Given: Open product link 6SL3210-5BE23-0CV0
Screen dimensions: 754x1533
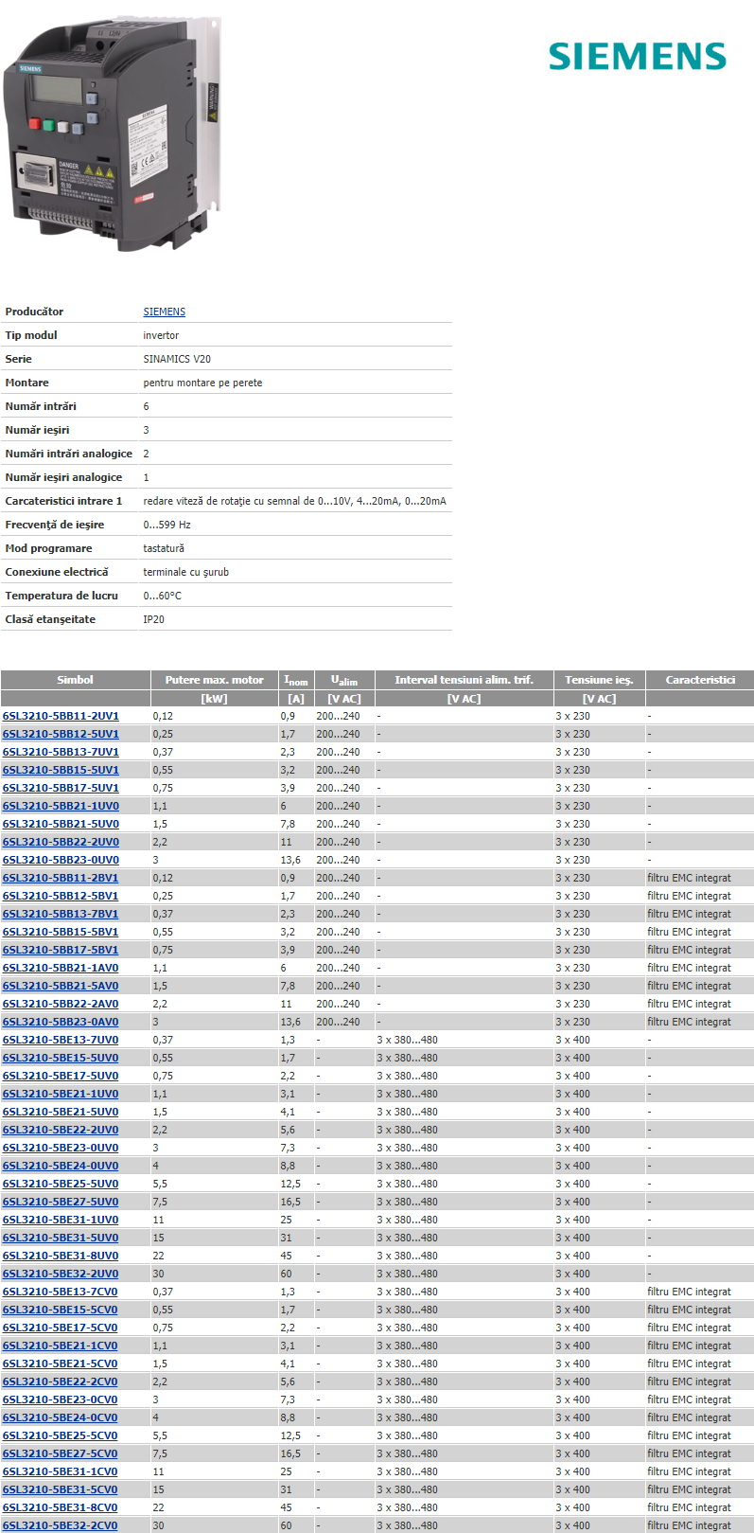Looking at the screenshot, I should coord(61,1399).
